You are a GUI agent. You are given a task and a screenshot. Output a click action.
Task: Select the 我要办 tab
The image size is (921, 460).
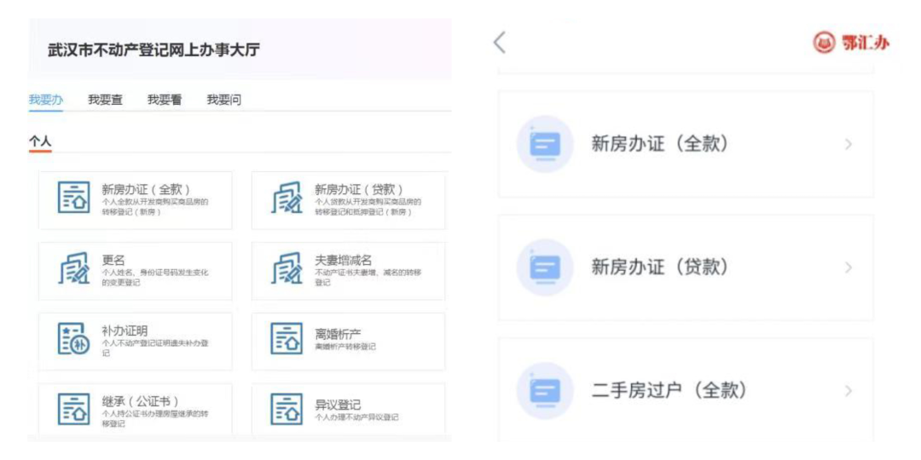tap(46, 100)
